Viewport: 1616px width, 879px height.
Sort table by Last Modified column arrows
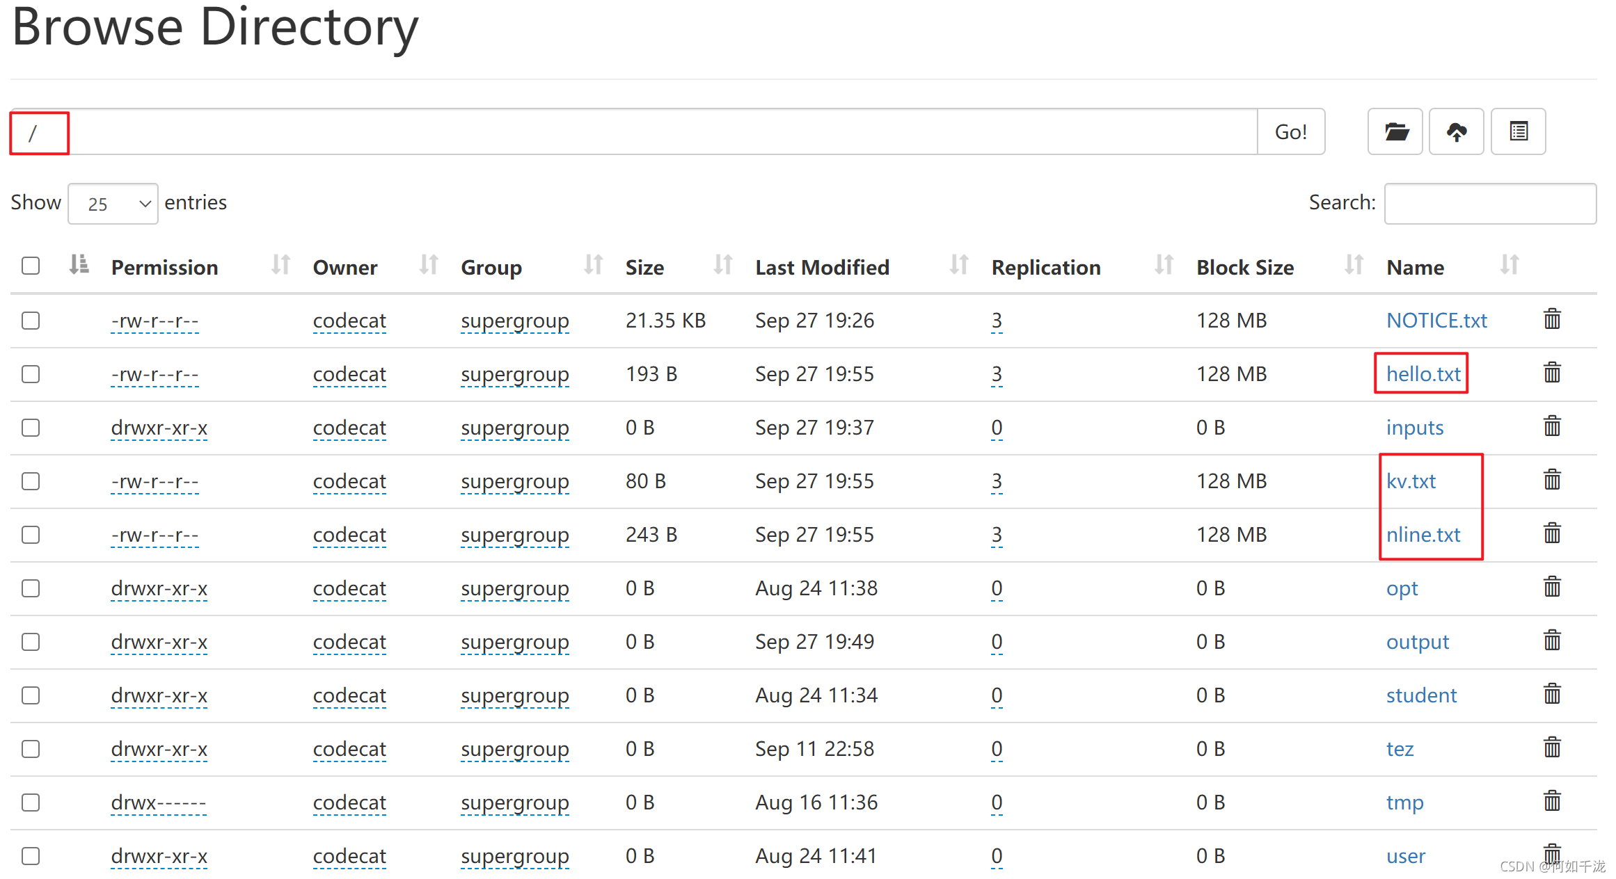(x=959, y=265)
